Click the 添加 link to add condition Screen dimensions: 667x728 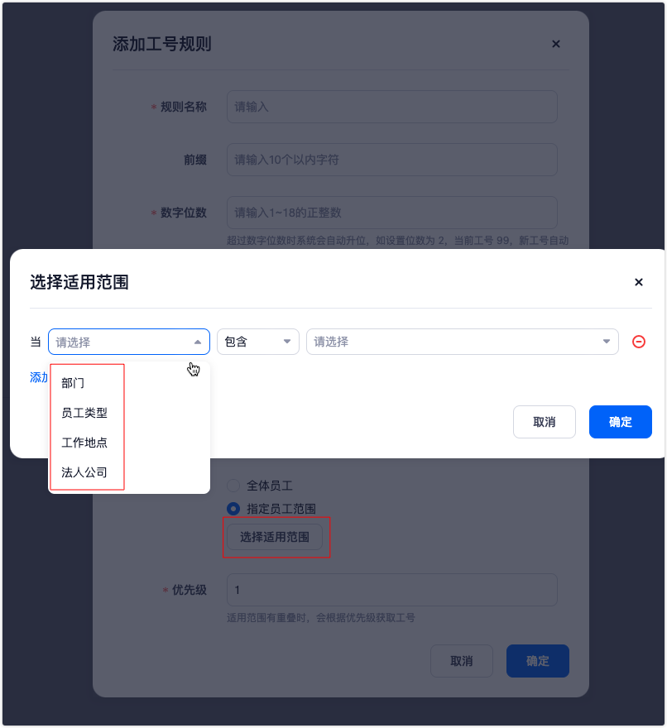pyautogui.click(x=39, y=377)
